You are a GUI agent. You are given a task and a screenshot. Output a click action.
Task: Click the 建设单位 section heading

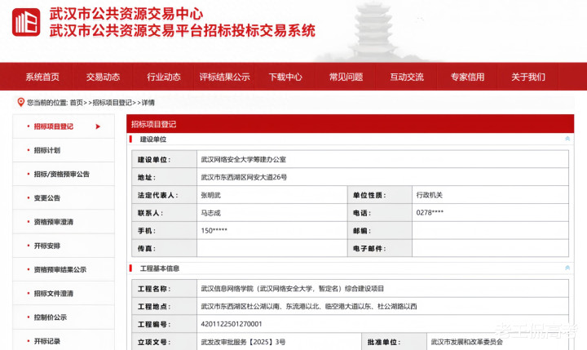click(153, 140)
